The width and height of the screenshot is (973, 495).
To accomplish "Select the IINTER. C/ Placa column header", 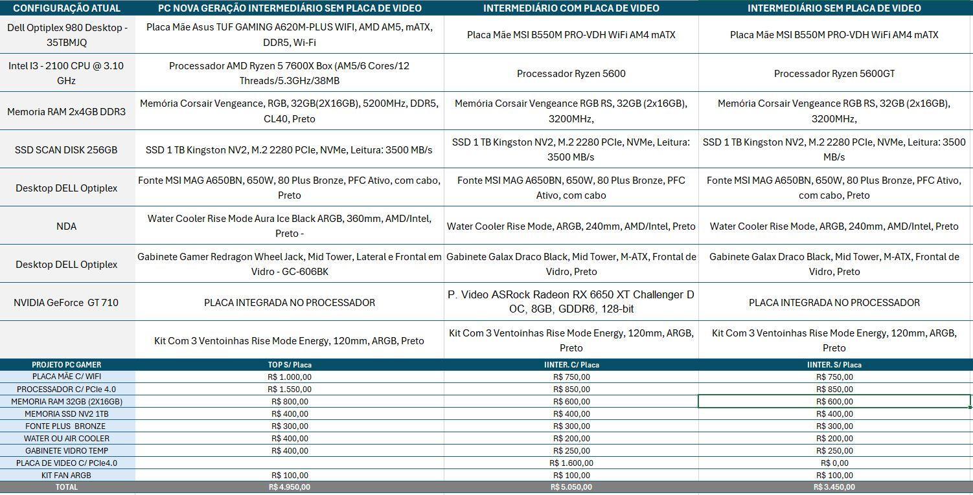I will (x=571, y=364).
